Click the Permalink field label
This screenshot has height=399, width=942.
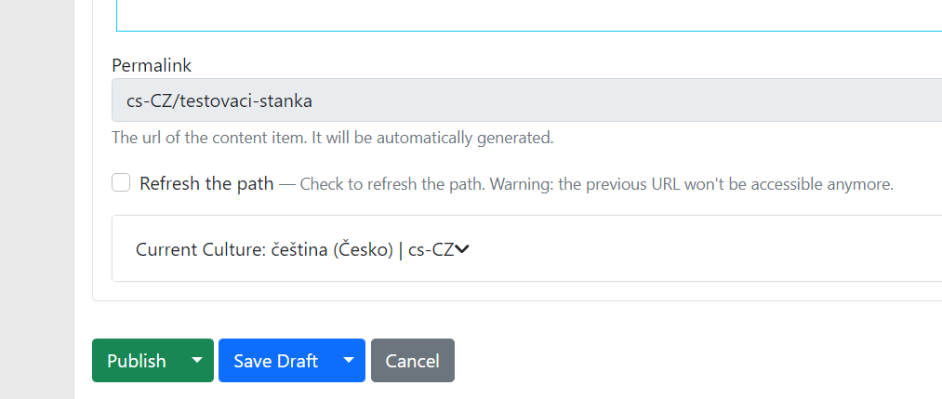tap(152, 65)
